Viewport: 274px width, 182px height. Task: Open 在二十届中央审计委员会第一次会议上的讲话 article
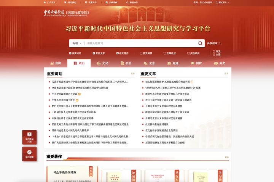click(168, 100)
